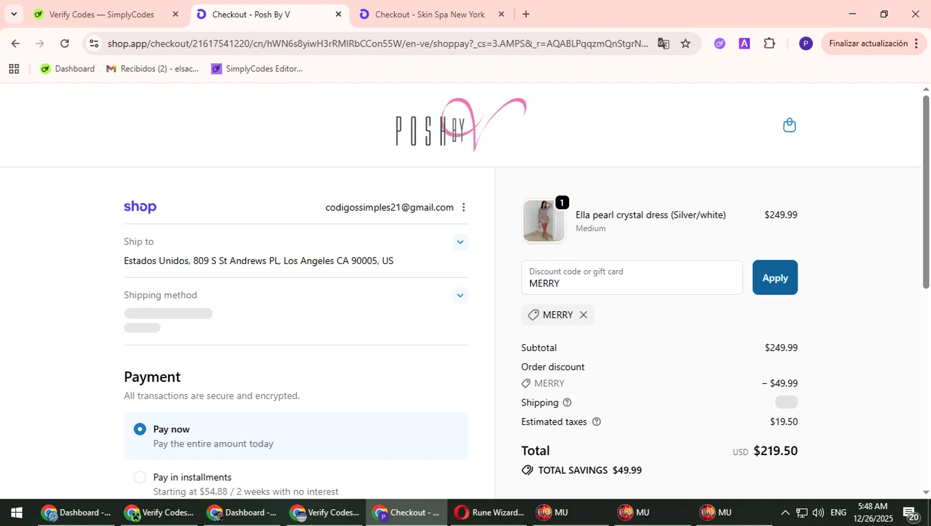Open Chrome profile avatar P
Screen dimensions: 931x526
click(x=806, y=43)
